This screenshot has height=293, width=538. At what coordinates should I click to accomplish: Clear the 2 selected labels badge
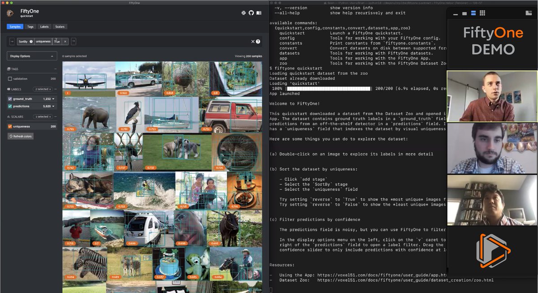pyautogui.click(x=49, y=89)
